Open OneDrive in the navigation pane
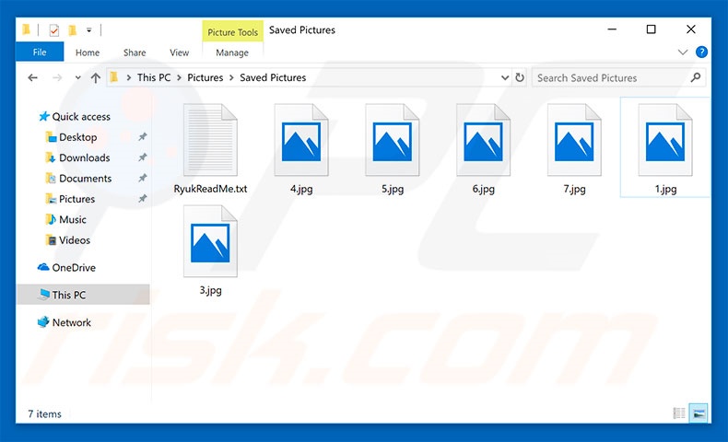Screen dimensions: 728x442 point(74,268)
